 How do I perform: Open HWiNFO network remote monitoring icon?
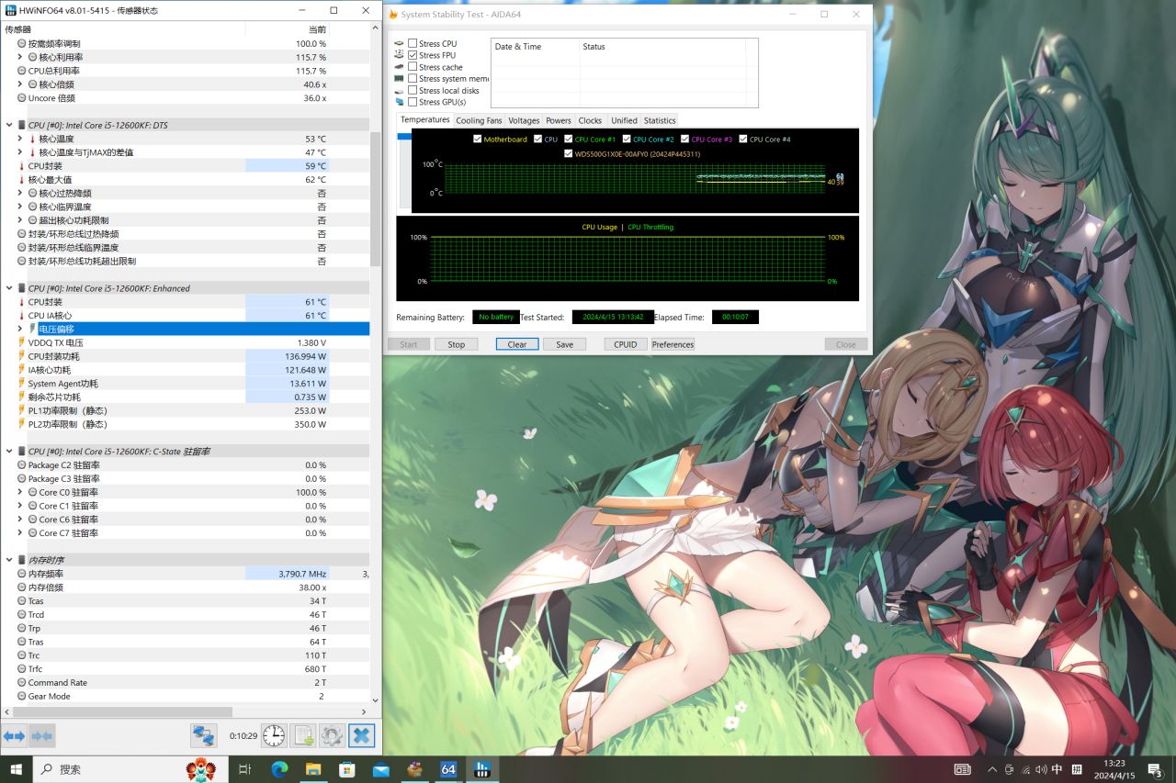click(203, 735)
